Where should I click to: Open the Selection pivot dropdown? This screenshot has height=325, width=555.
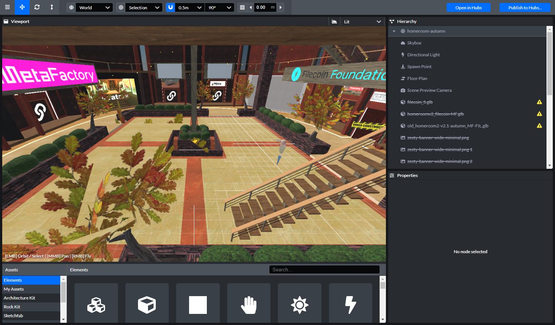pos(144,7)
